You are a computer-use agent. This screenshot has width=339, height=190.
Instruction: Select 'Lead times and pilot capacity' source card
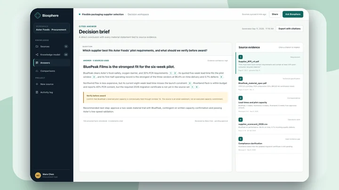[269, 104]
